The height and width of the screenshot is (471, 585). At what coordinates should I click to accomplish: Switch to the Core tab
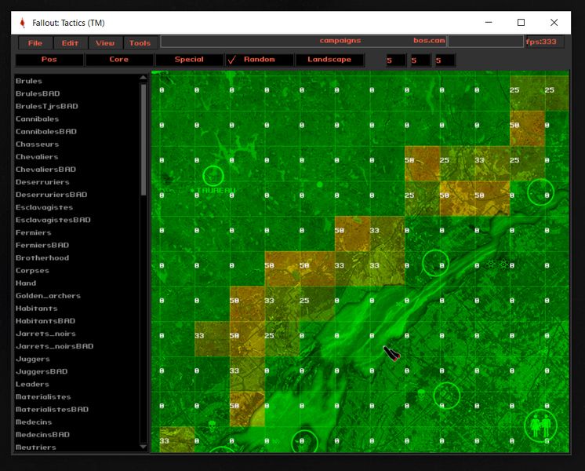[x=119, y=60]
